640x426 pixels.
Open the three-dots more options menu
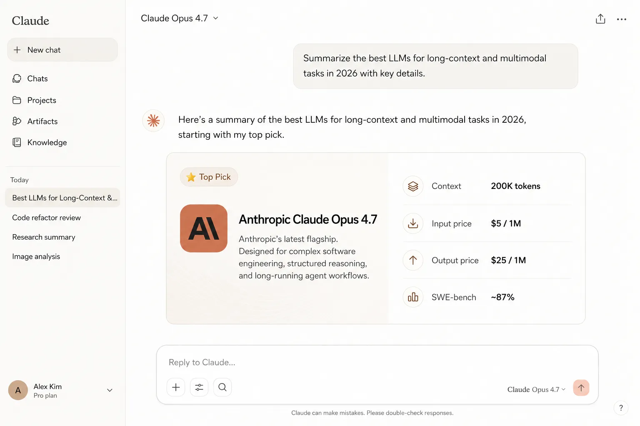click(622, 19)
